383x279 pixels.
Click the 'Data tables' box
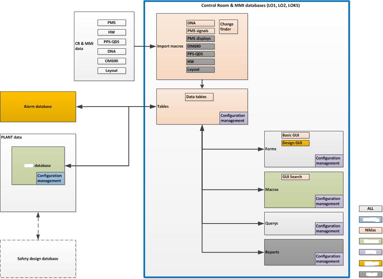point(199,97)
